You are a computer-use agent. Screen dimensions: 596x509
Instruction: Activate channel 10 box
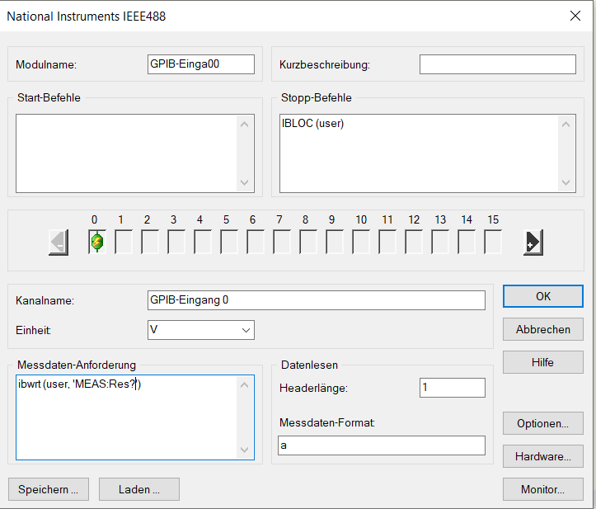361,242
